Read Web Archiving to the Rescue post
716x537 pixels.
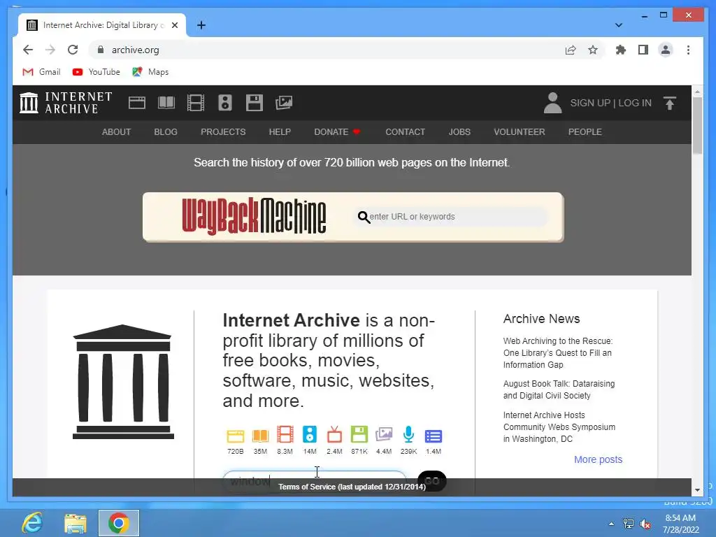pos(558,352)
